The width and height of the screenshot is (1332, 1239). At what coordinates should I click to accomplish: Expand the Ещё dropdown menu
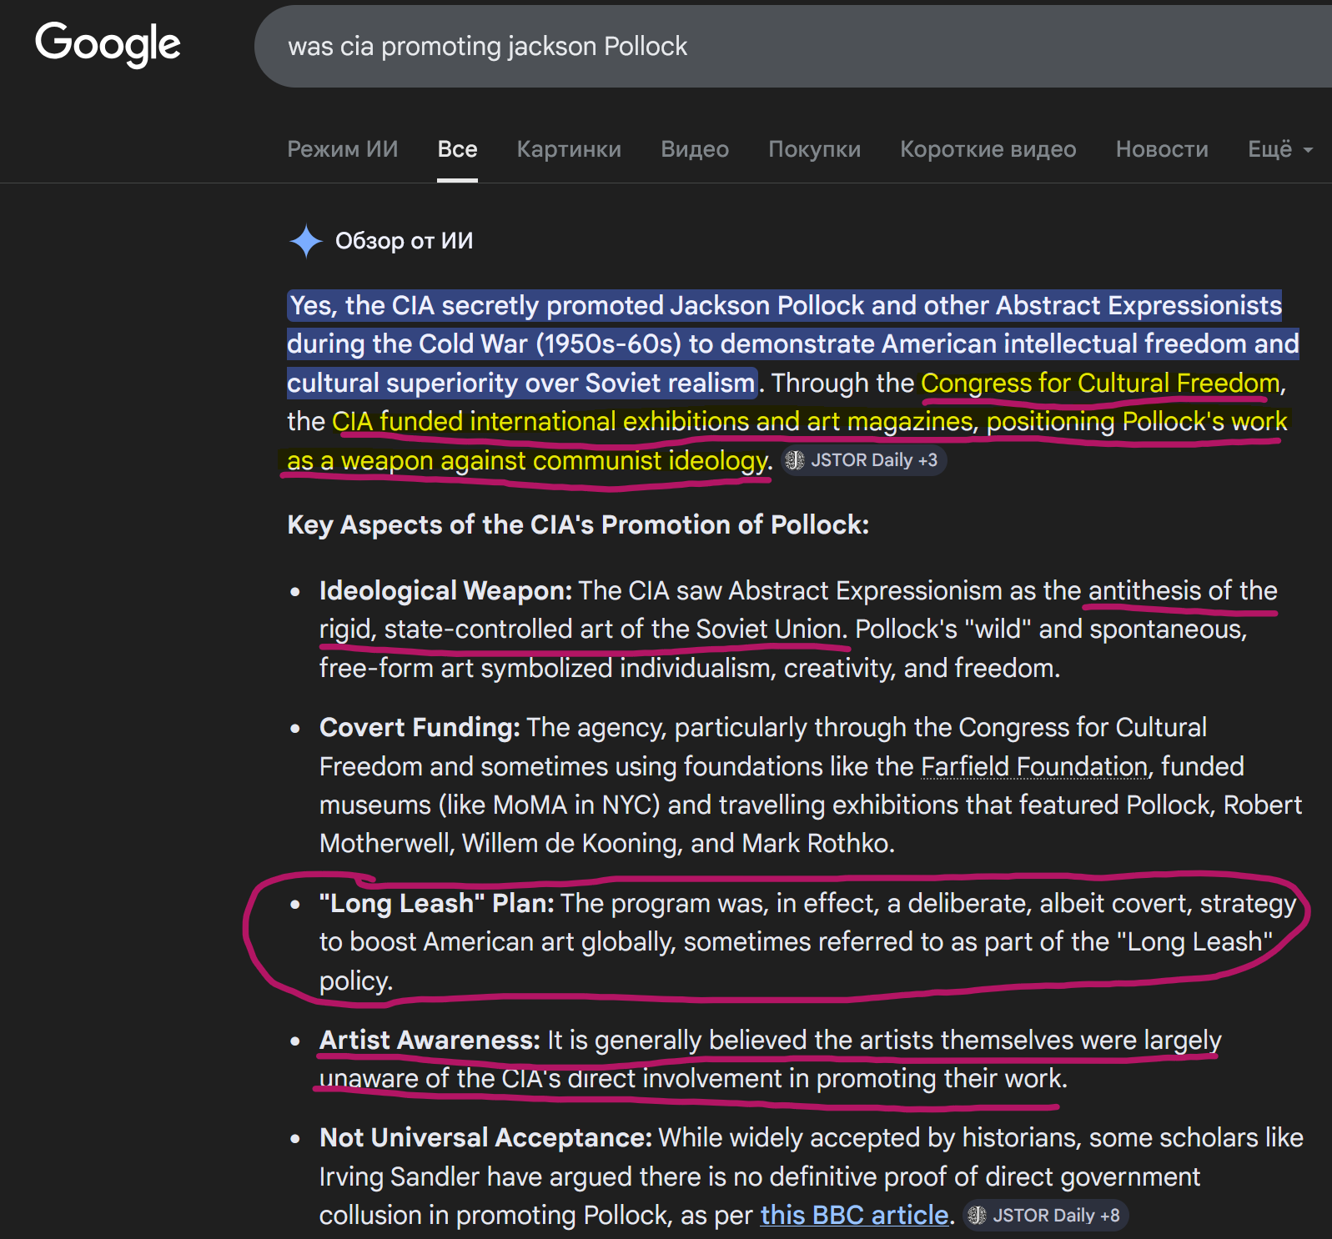pos(1280,149)
